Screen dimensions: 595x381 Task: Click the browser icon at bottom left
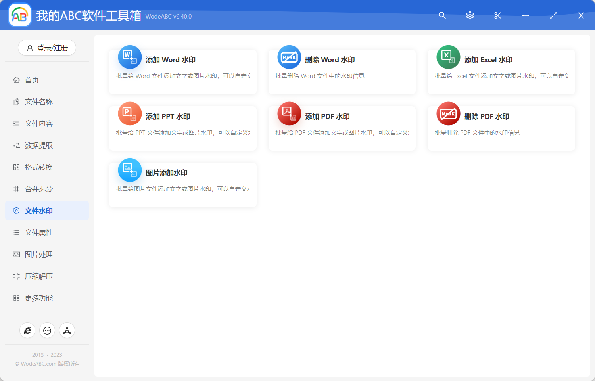(27, 330)
